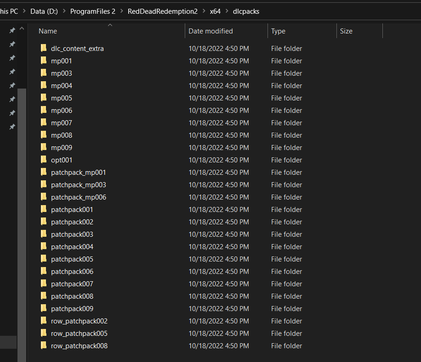Expand chevron after RedDeadRedemption2 breadcrumb
421x362 pixels.
[204, 11]
